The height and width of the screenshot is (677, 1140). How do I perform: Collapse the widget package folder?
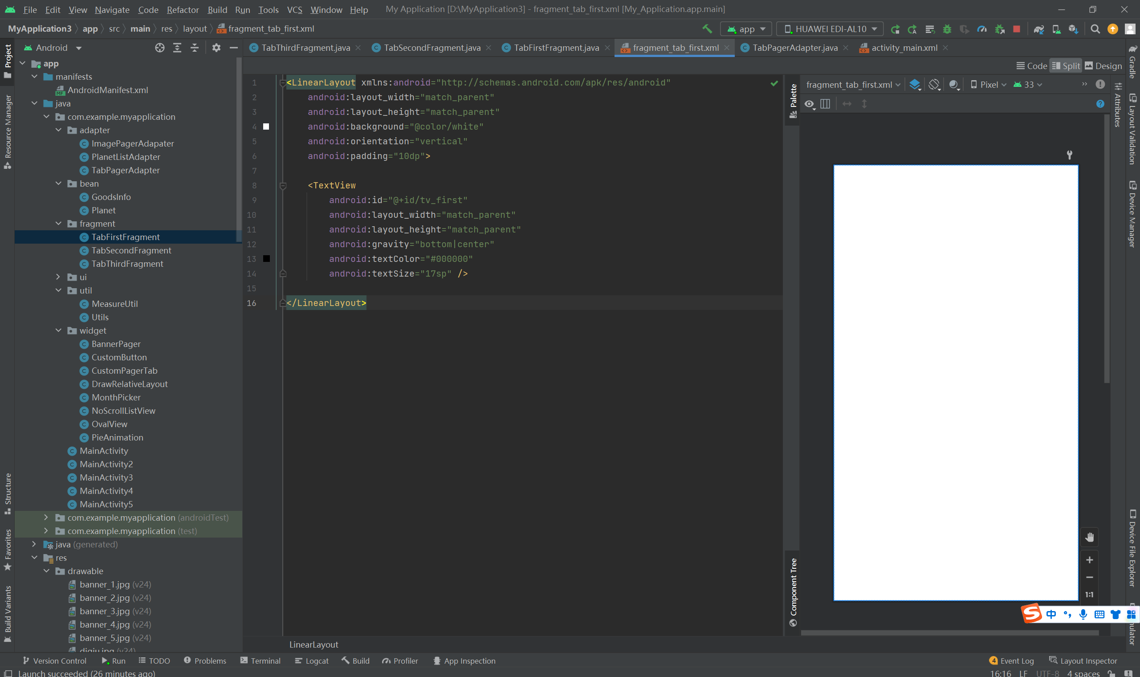[58, 330]
